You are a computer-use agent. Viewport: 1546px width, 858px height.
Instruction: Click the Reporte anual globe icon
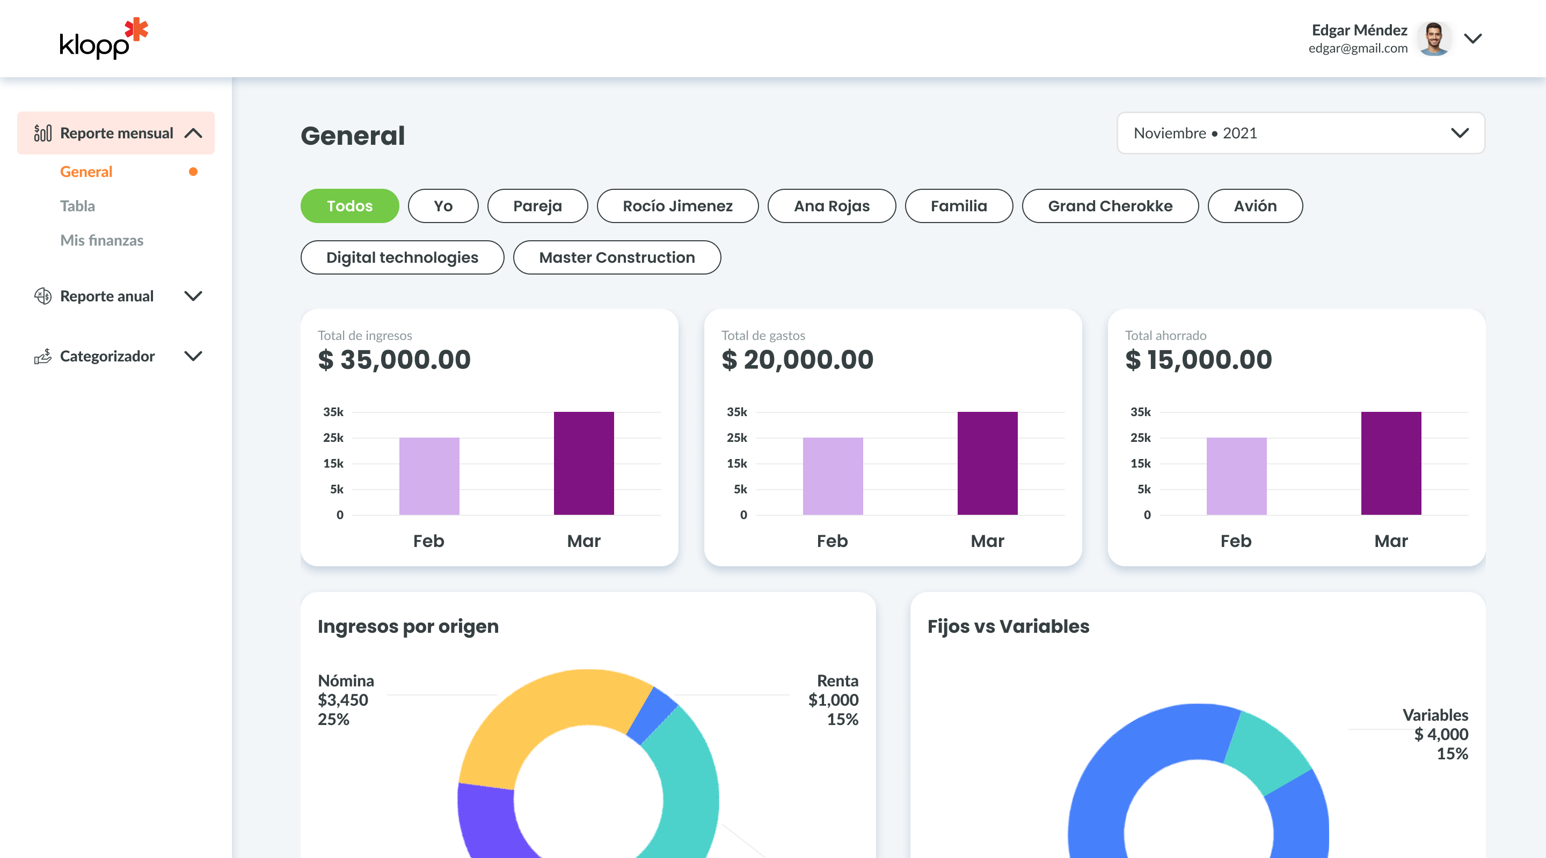42,295
